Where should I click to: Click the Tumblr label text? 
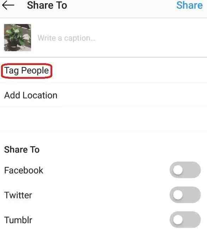[18, 220]
